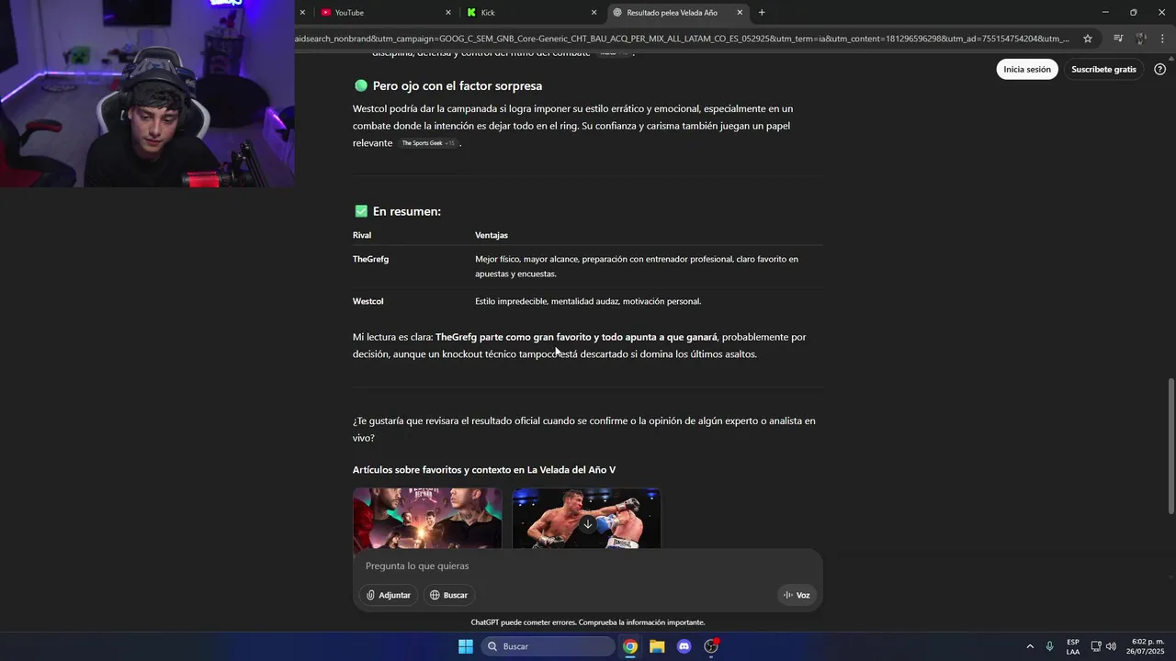Screen dimensions: 1176x661
Task: Open OBS Studio from the taskbar
Action: 710,646
